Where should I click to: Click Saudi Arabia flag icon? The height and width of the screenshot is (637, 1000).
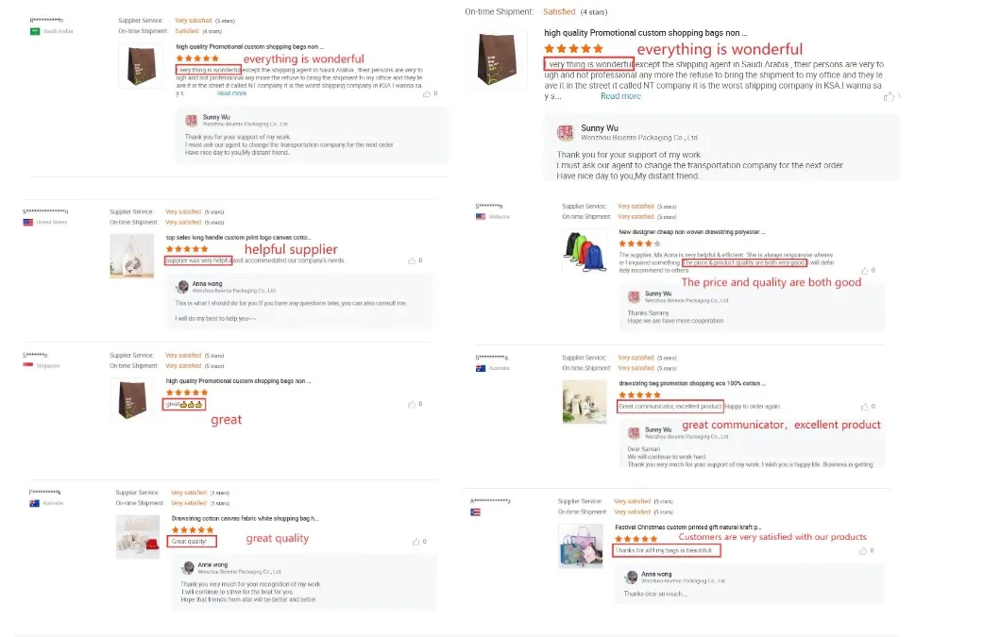tap(35, 31)
